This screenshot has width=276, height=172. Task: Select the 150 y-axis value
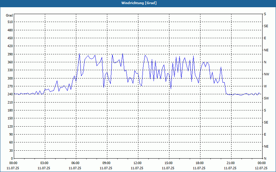(x=10, y=118)
